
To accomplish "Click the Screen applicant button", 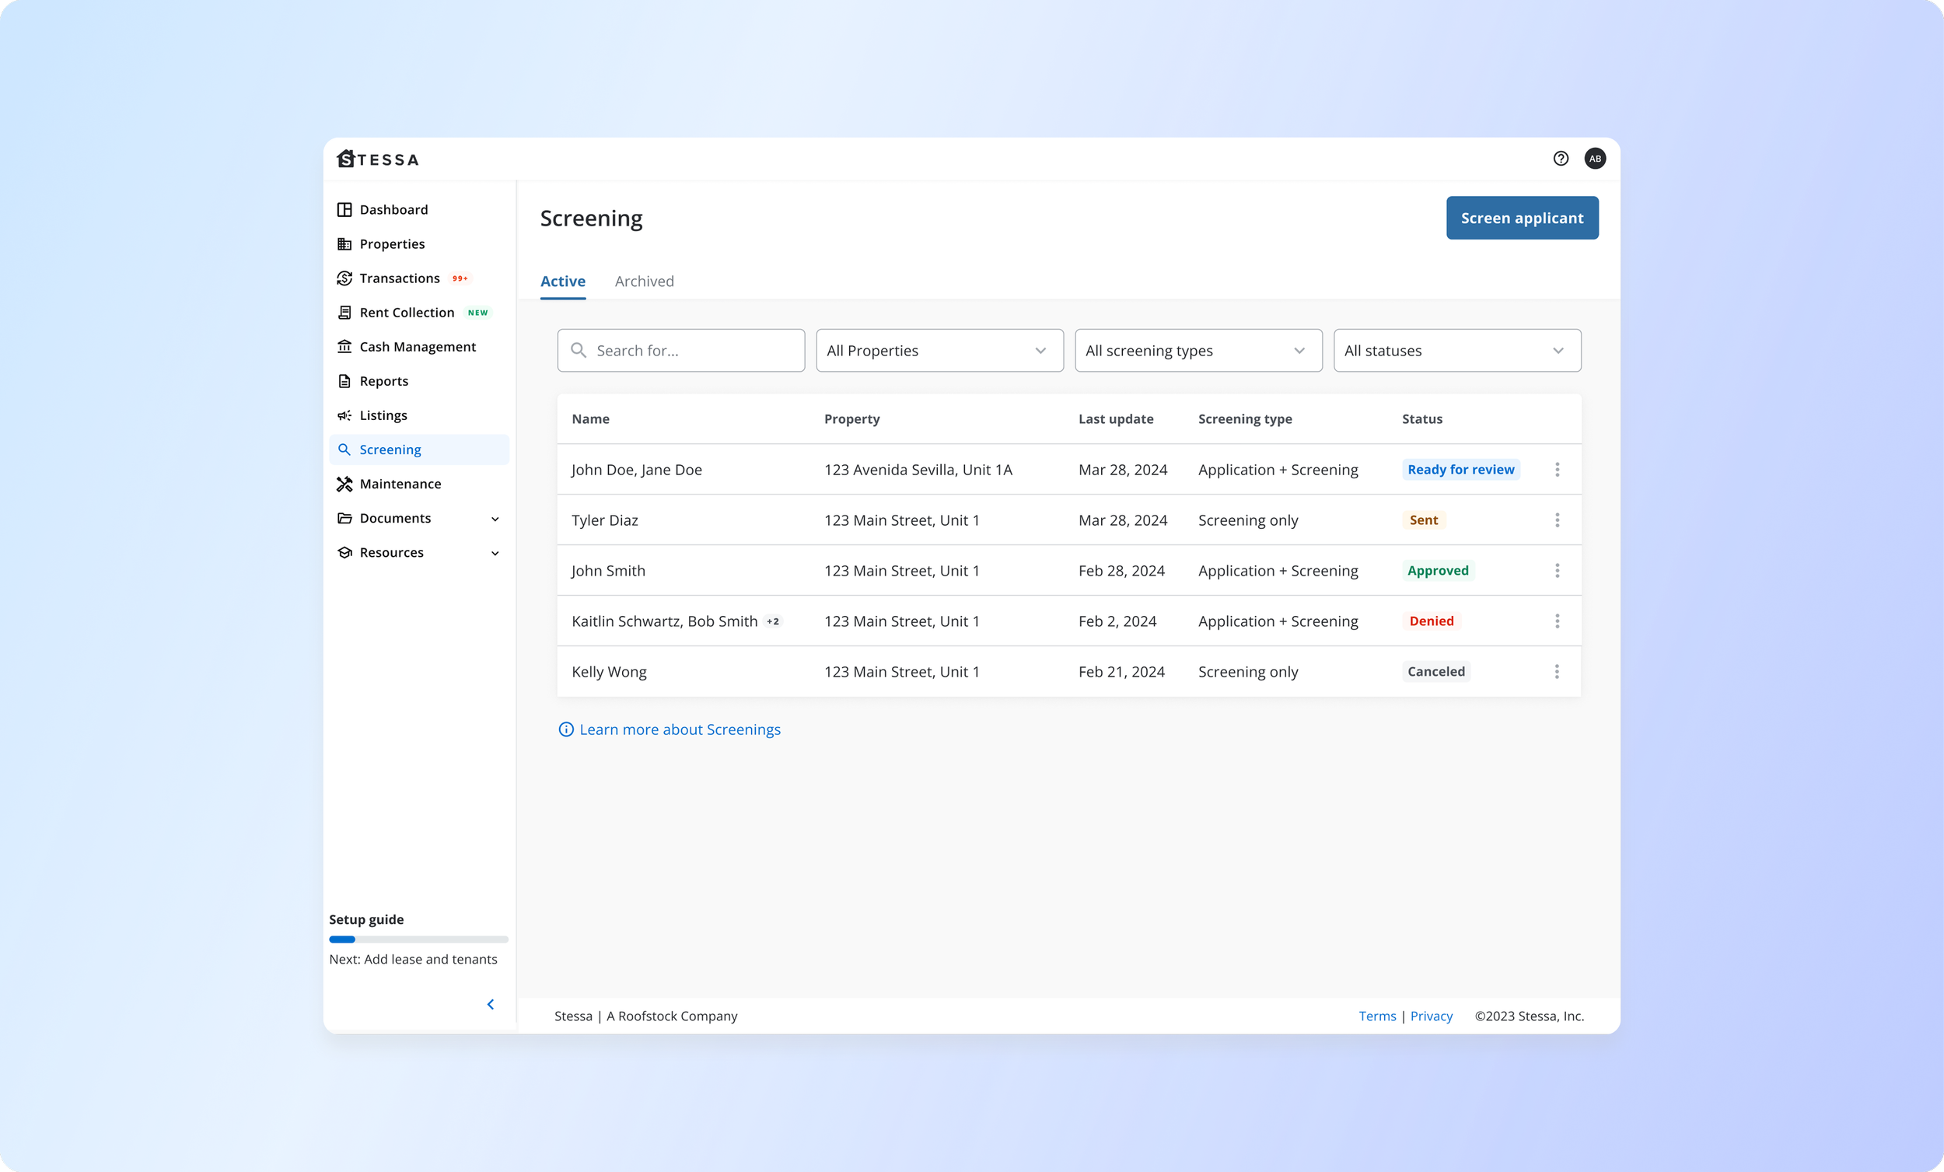I will click(1521, 218).
